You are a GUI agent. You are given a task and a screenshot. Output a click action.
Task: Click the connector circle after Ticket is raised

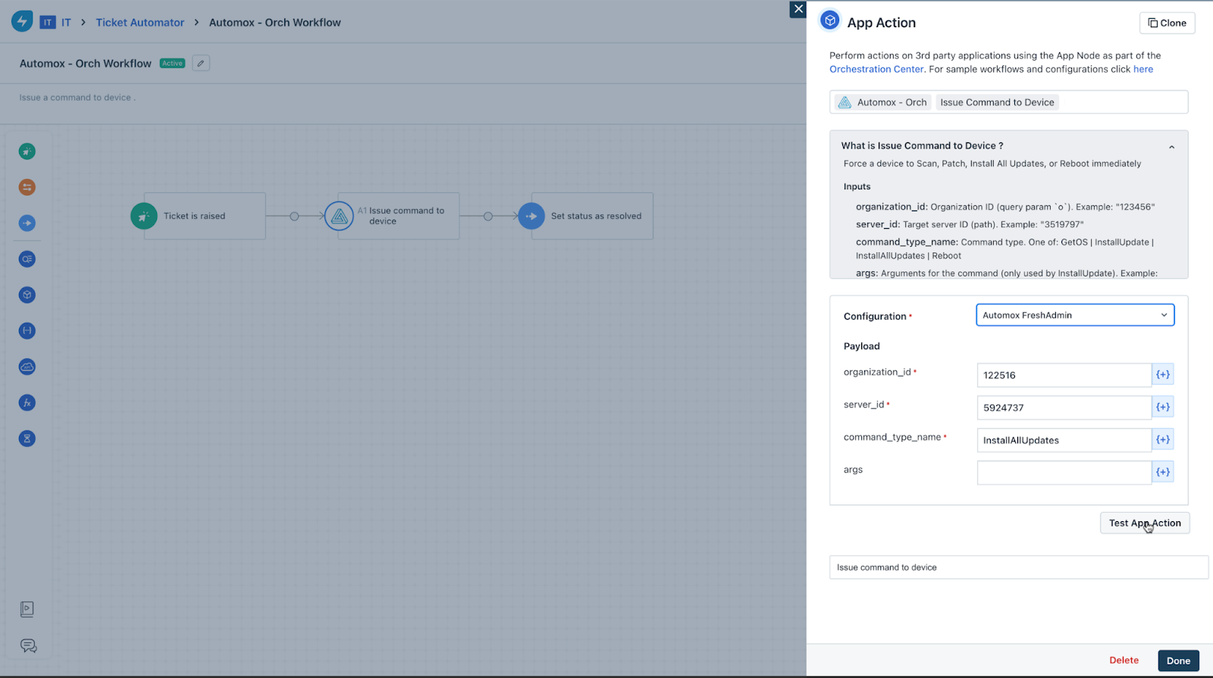(294, 217)
